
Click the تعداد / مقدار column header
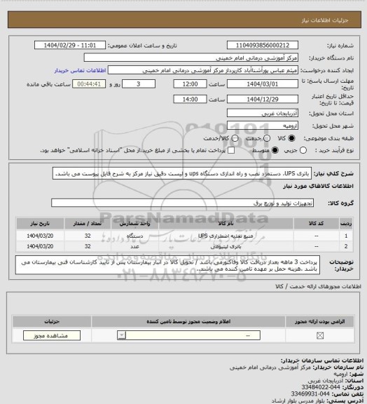88,223
